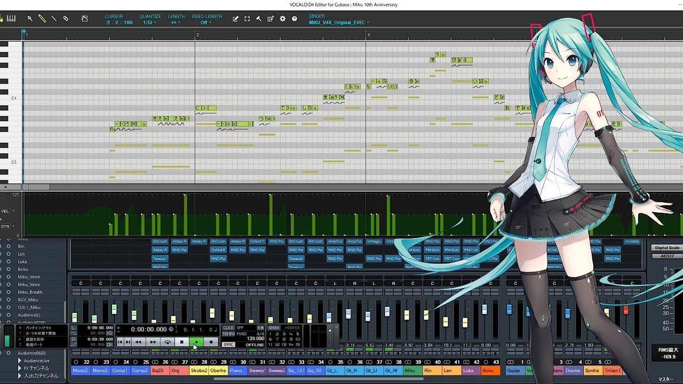Toggle visibility circle for Oct-1_Miku channel
Viewport: 683px width, 384px height.
pyautogui.click(x=8, y=307)
